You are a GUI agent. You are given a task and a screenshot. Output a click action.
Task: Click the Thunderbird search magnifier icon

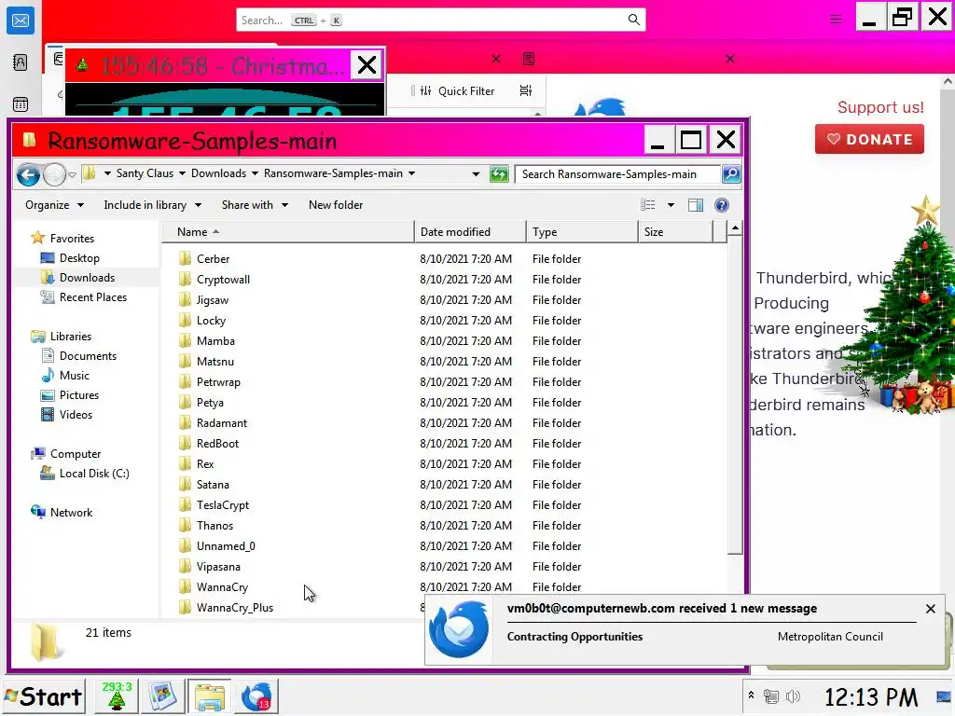633,21
